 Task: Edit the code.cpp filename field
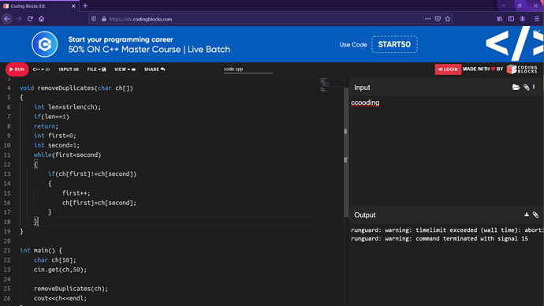(x=248, y=69)
